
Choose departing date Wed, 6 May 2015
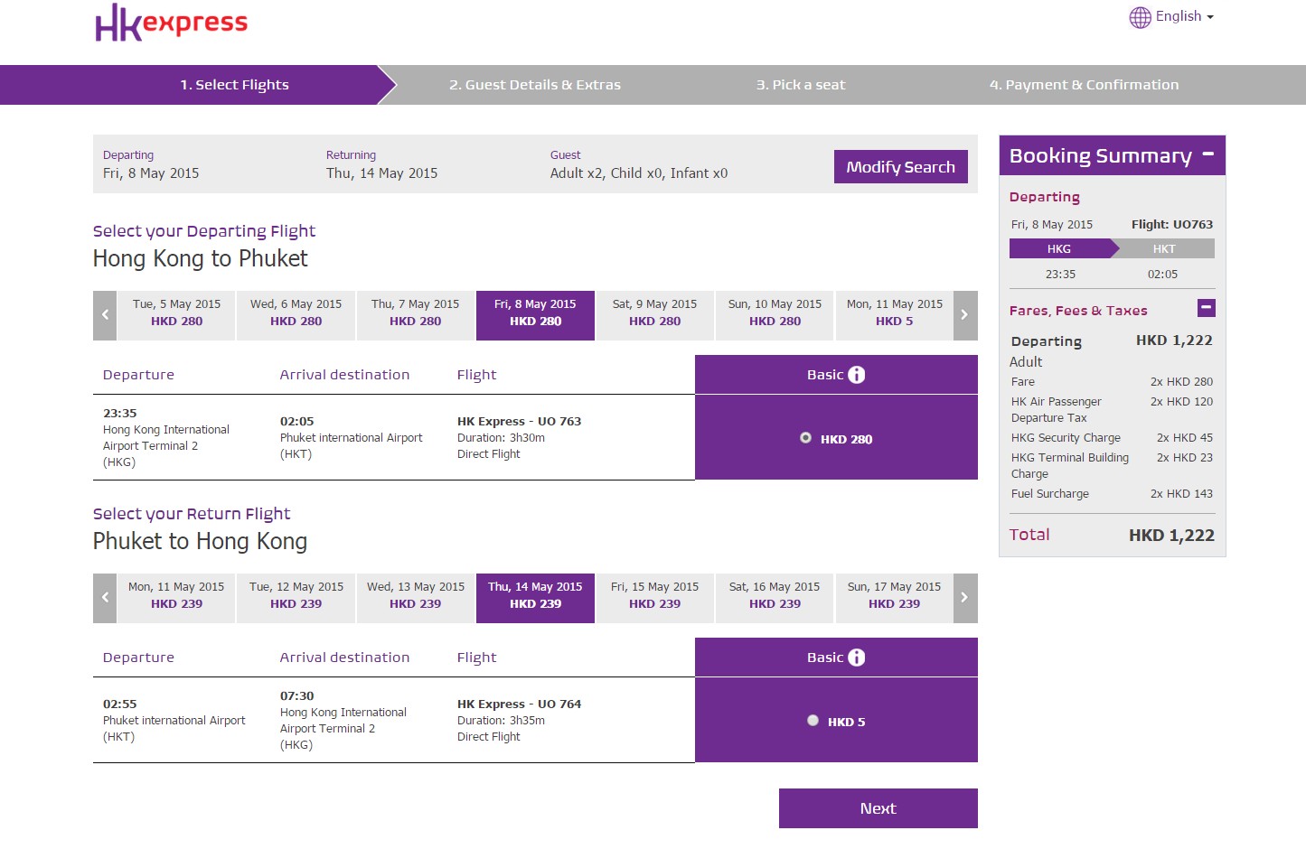tap(296, 315)
